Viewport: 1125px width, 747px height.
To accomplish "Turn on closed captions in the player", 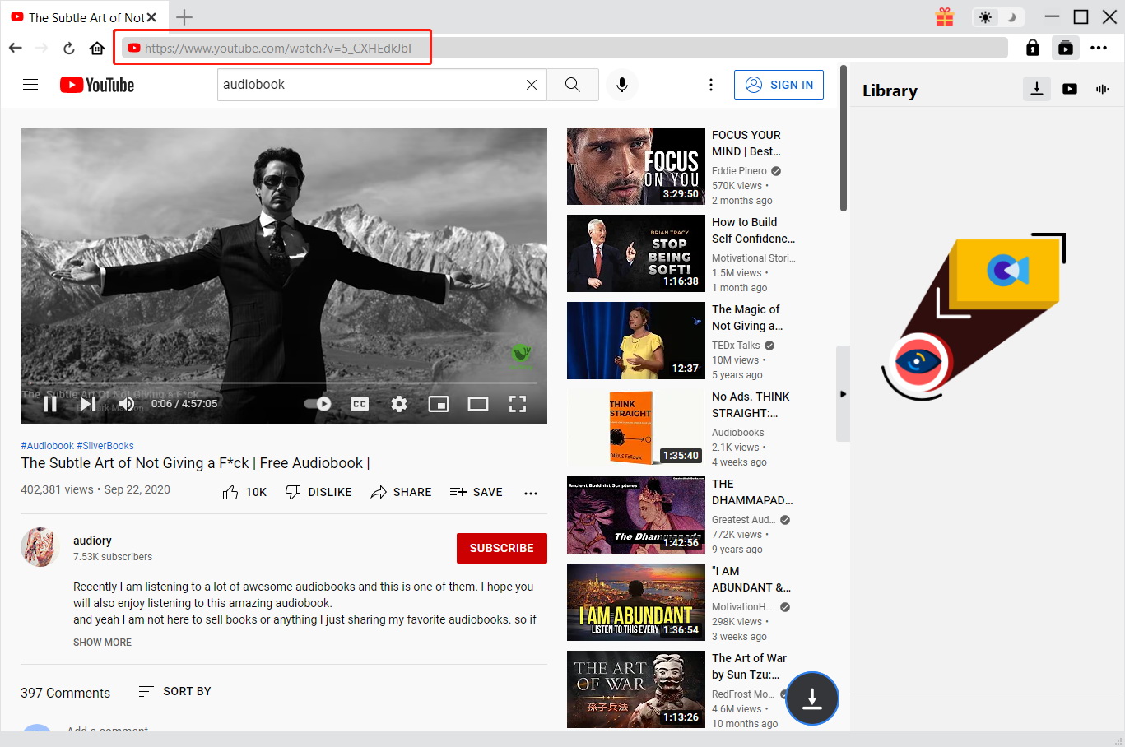I will (x=360, y=404).
